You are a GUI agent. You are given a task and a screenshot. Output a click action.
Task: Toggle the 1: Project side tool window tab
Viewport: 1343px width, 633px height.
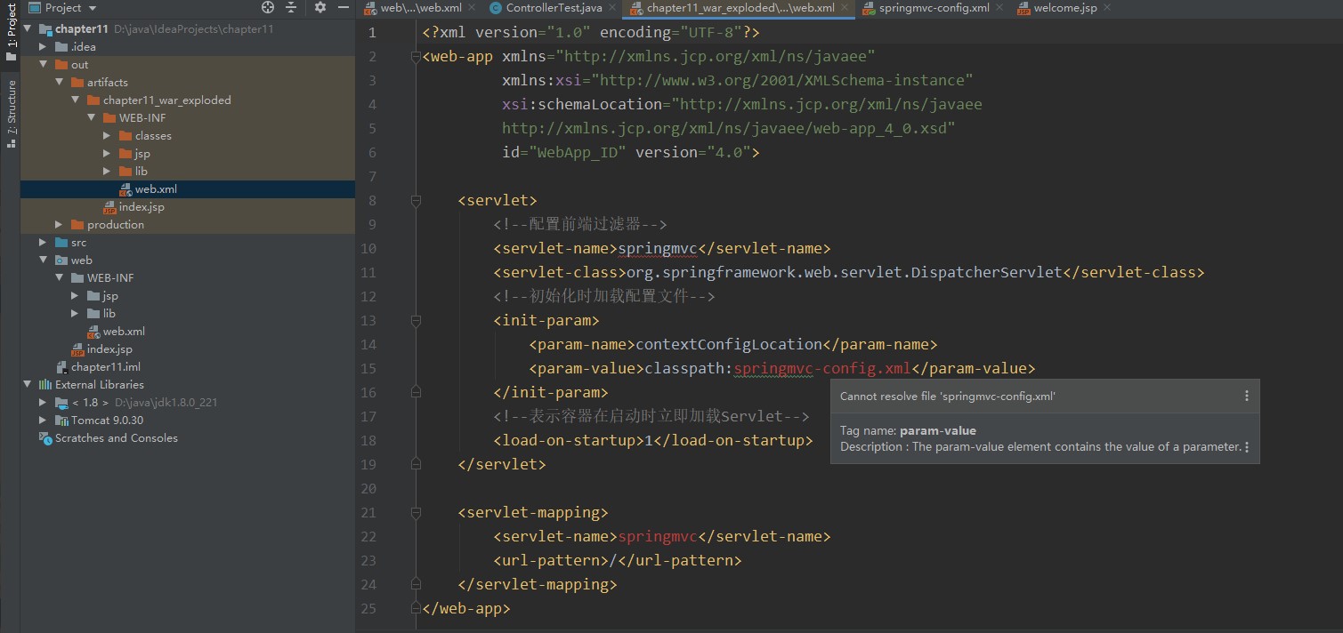(11, 32)
